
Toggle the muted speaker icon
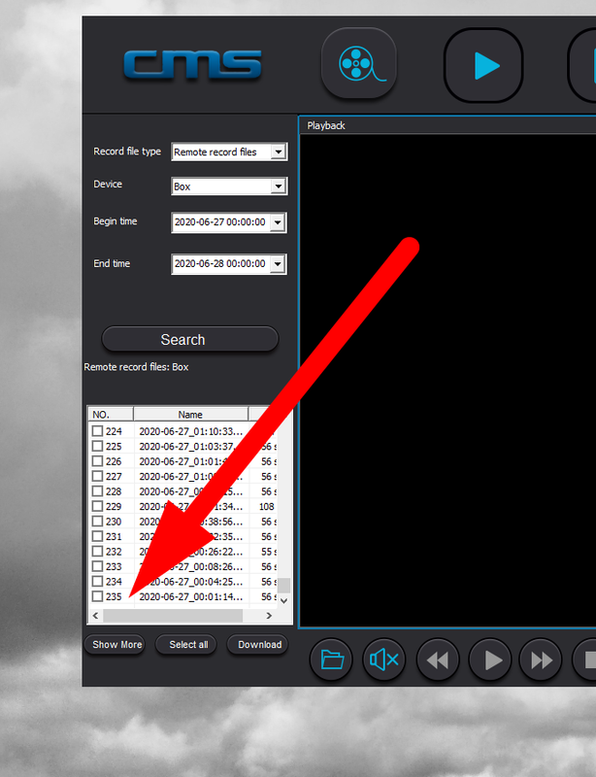pyautogui.click(x=384, y=659)
